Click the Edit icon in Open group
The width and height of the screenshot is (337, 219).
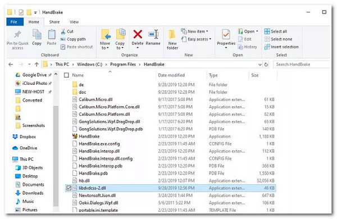click(240, 39)
